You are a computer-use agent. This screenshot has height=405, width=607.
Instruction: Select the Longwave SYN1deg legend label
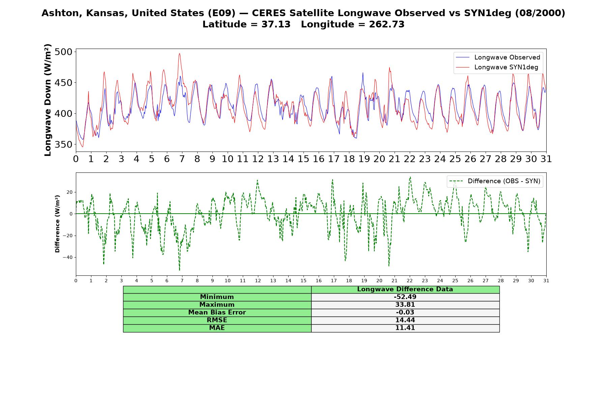tap(506, 67)
